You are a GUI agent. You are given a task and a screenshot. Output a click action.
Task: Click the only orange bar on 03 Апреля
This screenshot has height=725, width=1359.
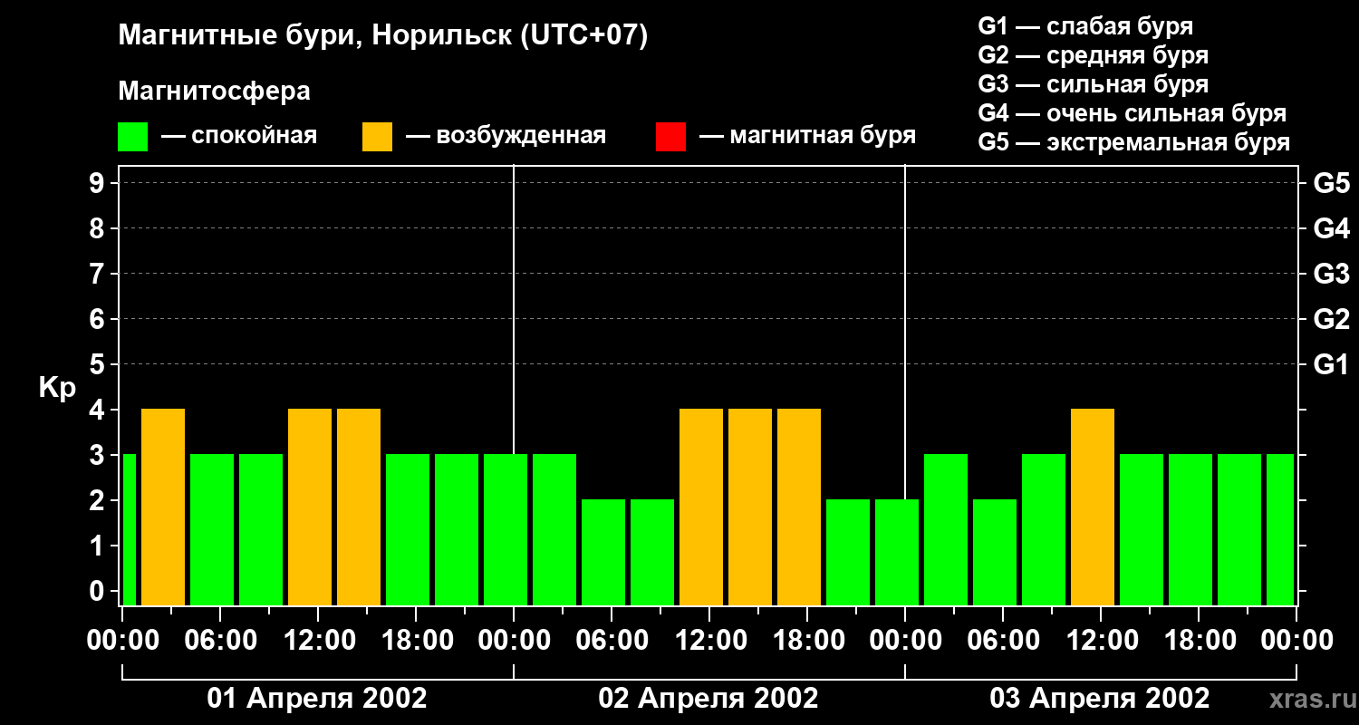[1093, 507]
